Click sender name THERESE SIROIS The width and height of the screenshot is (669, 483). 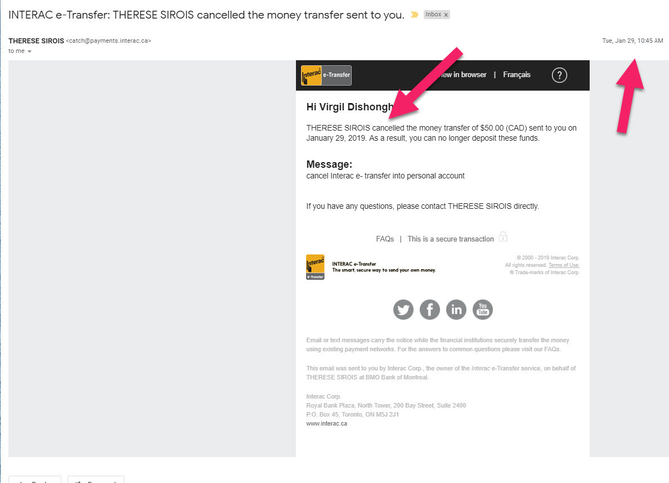36,41
